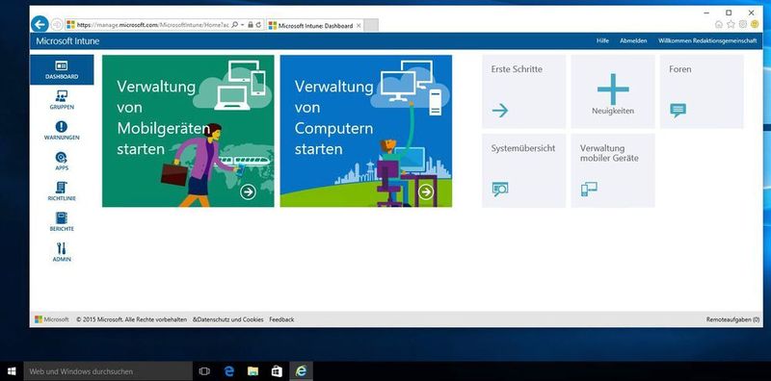The image size is (771, 381).
Task: Click the Foren chat bubble icon
Action: [x=678, y=111]
